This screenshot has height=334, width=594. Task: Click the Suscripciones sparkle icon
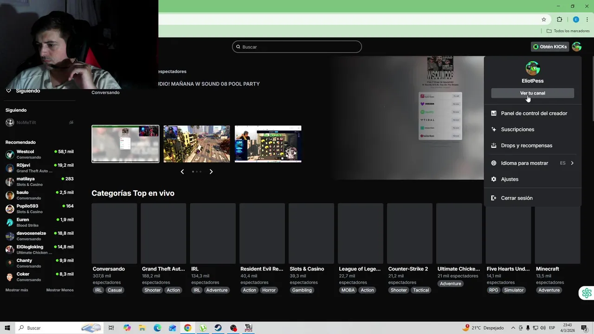[x=494, y=129]
